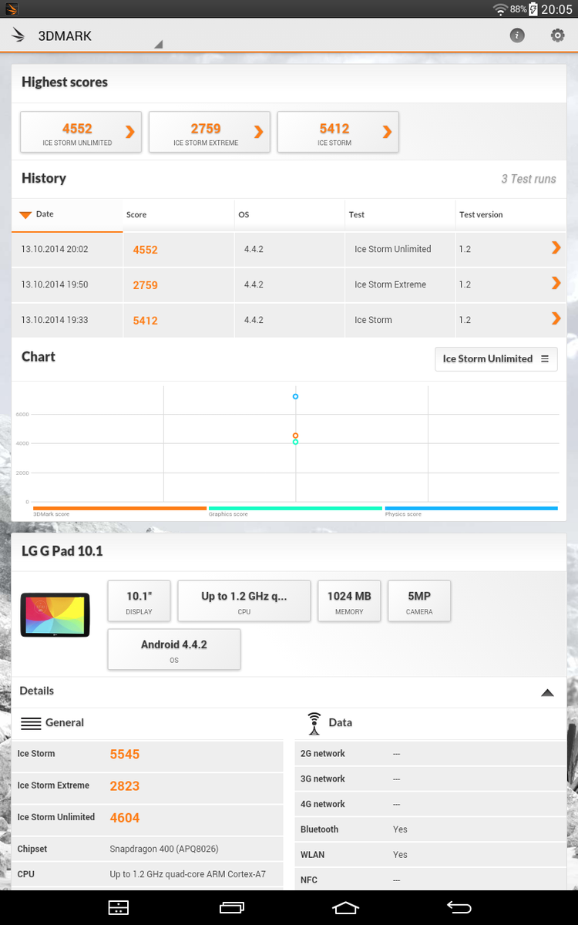
Task: Tap the recent apps navigation button
Action: pos(231,908)
